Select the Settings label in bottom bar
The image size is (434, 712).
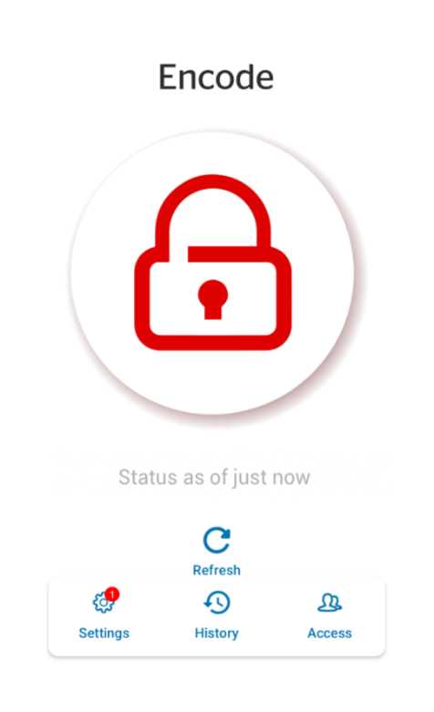(x=104, y=633)
